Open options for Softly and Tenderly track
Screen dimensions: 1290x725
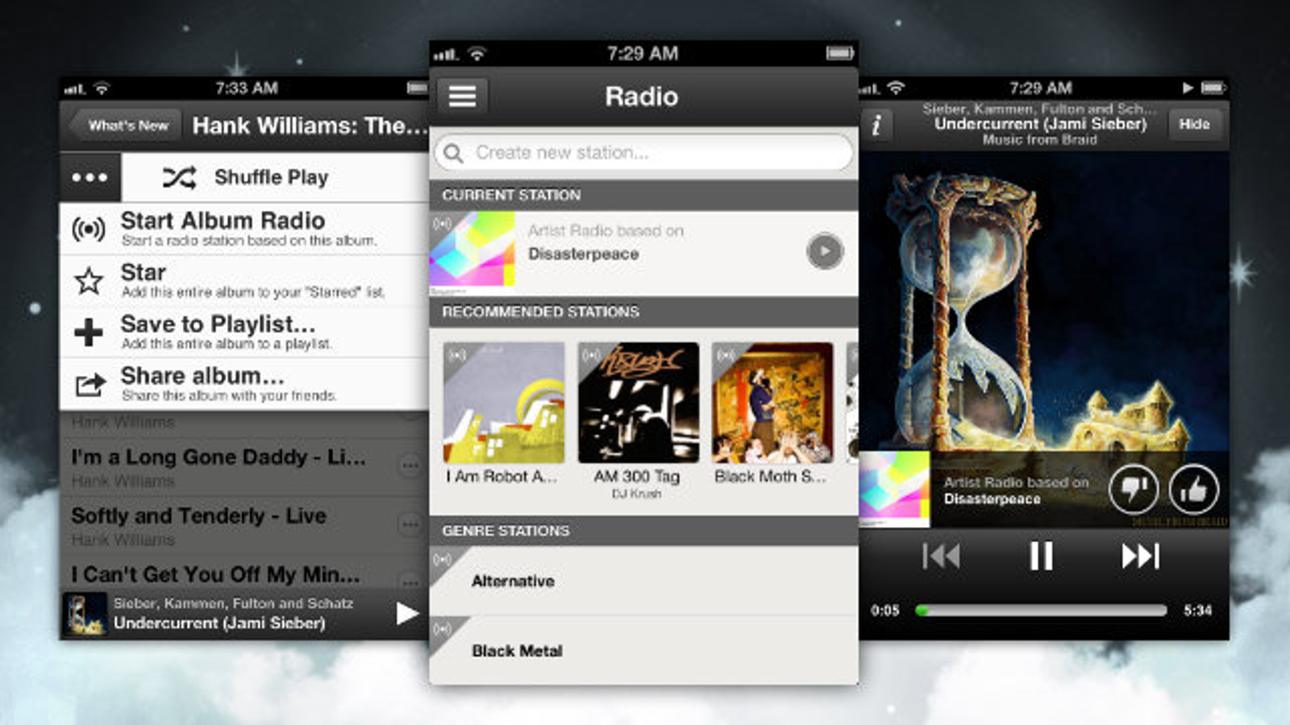pos(410,524)
